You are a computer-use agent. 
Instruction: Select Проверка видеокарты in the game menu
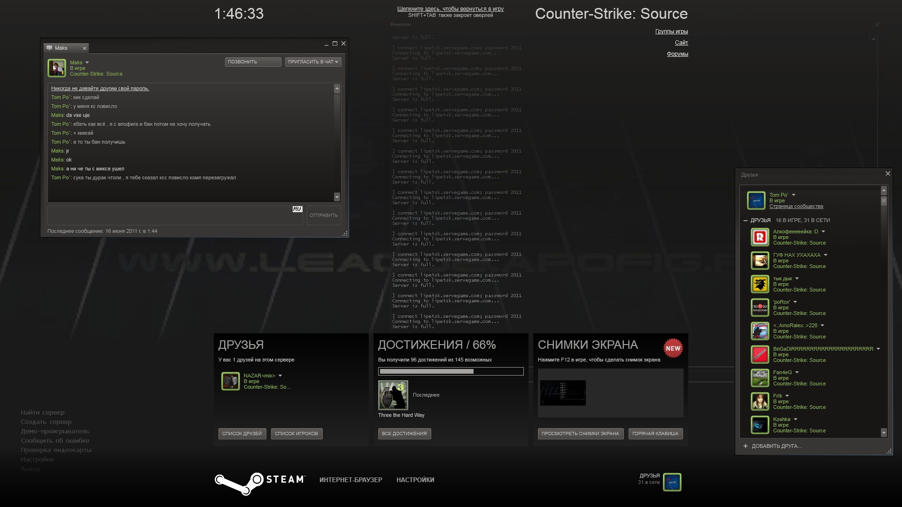[56, 450]
